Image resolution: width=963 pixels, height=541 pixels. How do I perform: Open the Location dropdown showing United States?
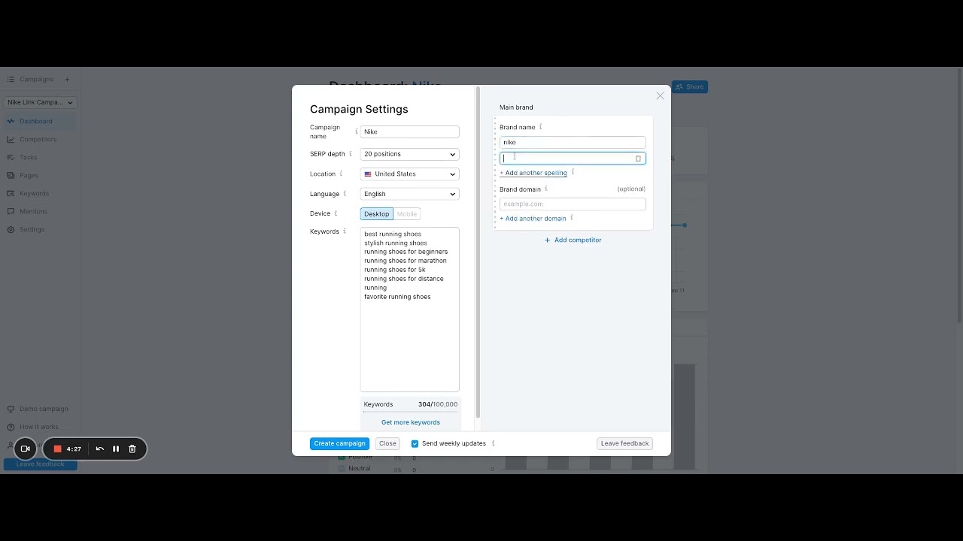pyautogui.click(x=410, y=174)
